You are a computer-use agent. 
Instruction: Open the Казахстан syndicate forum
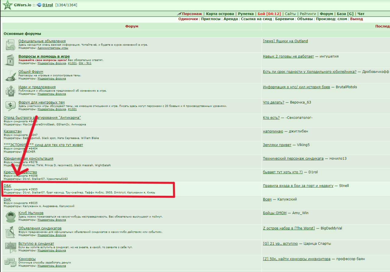click(13, 131)
